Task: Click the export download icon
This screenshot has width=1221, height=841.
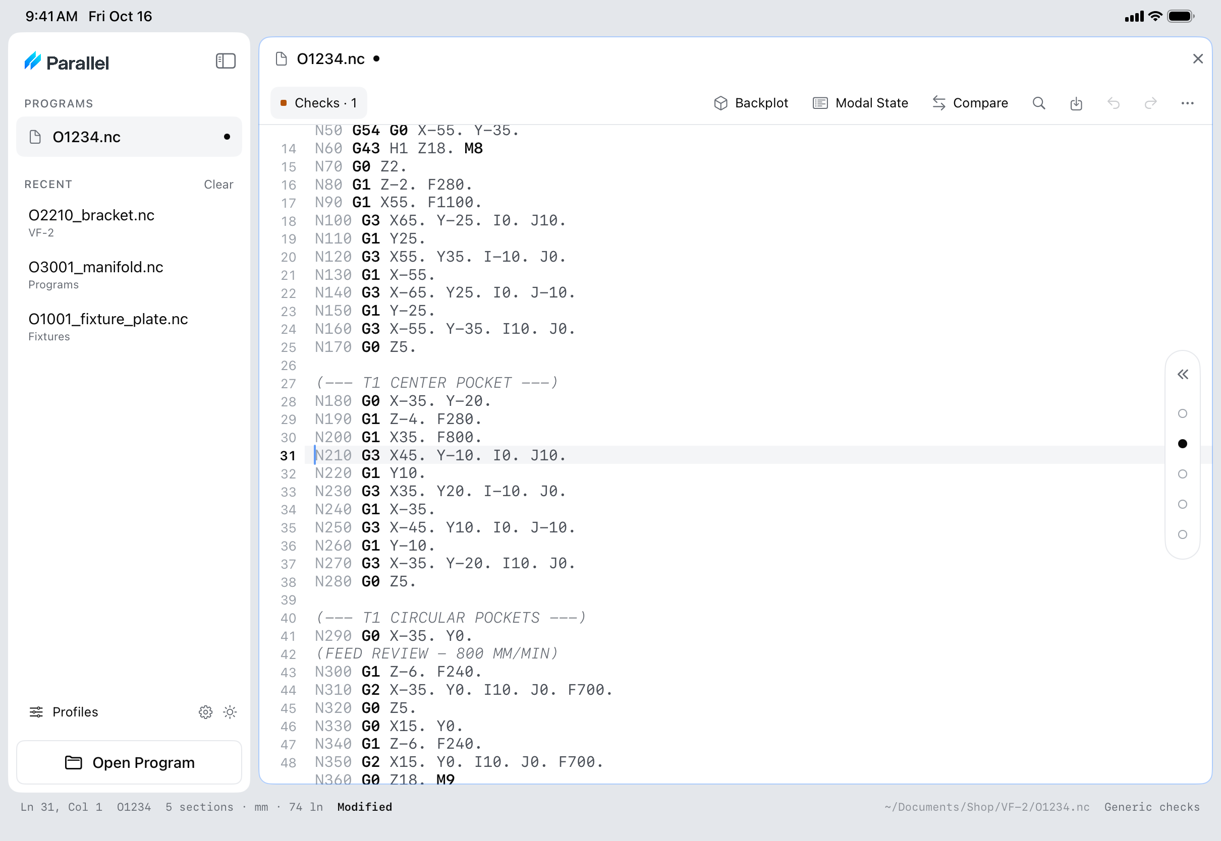Action: (x=1076, y=103)
